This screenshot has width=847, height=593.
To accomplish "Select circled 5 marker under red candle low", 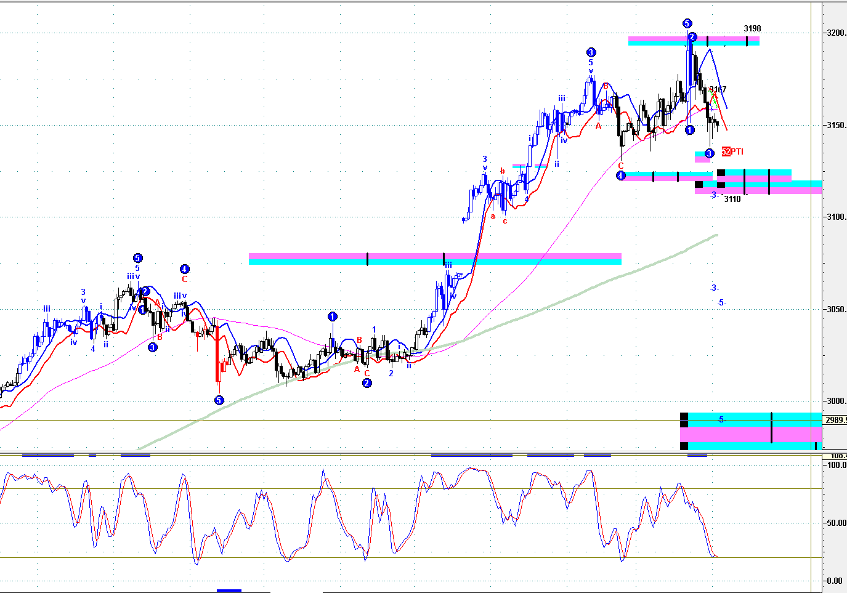I will click(219, 400).
